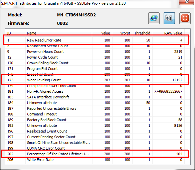The height and width of the screenshot is (170, 195).
Task: Select the Reallocated Event Count row
Action: 97,131
